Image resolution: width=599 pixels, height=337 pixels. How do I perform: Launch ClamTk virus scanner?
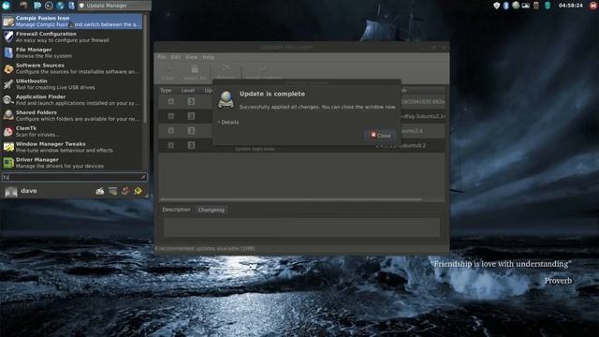[x=72, y=131]
